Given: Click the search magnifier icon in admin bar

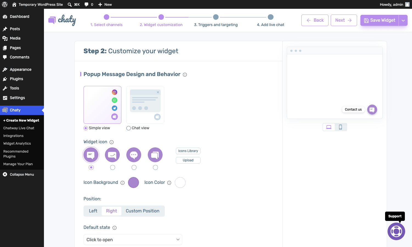Looking at the screenshot, I should (x=70, y=4).
